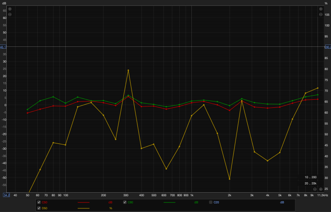The width and height of the screenshot is (331, 212).
Task: Set frequency range to 10 .. 200
Action: coord(311,177)
